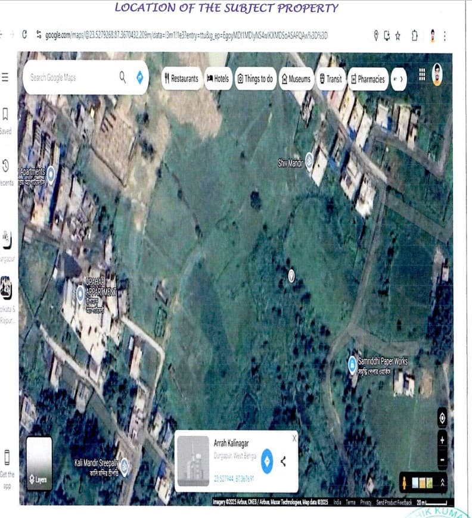Image resolution: width=472 pixels, height=518 pixels.
Task: Show more category chips arrow
Action: pos(399,79)
